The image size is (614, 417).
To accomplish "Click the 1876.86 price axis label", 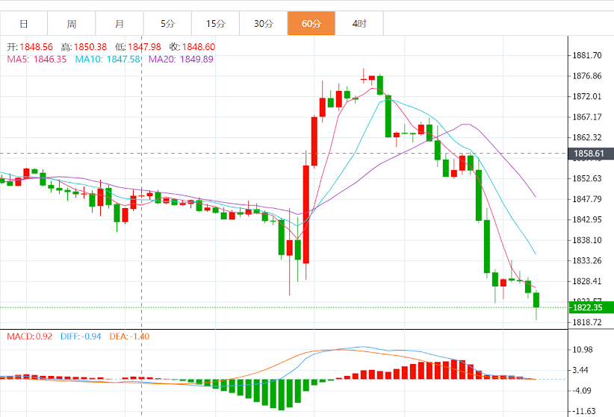I will coord(587,76).
